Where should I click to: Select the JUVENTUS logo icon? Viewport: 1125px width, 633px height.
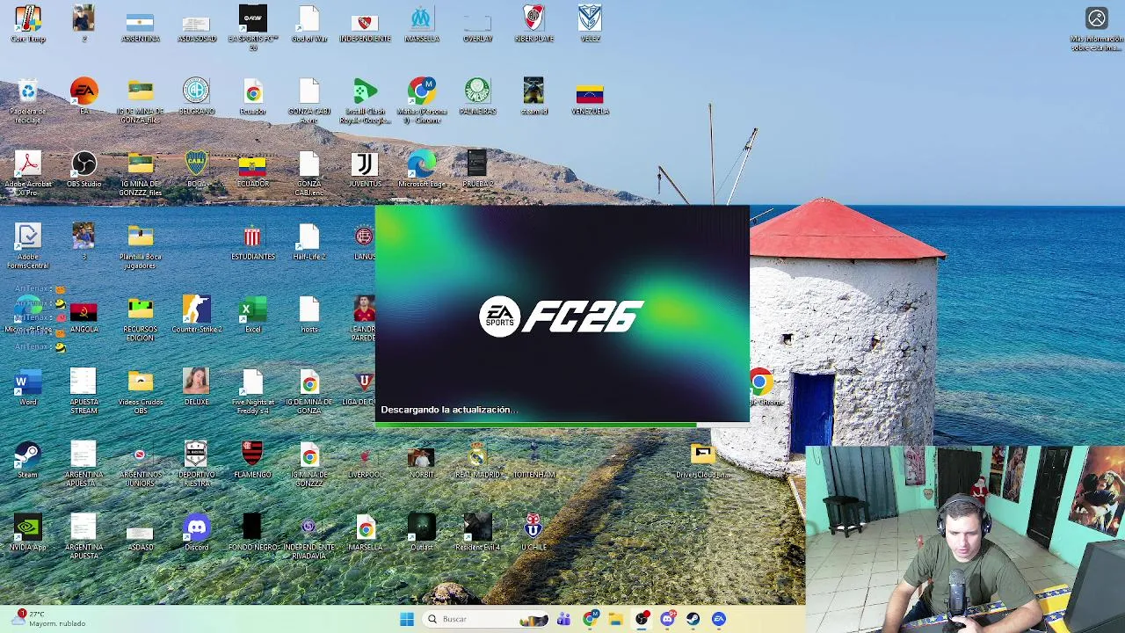click(x=365, y=169)
